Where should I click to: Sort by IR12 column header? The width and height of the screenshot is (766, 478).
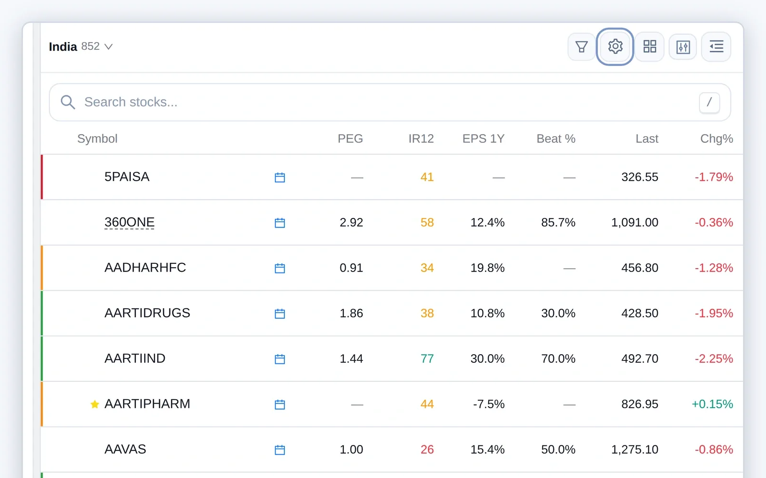[421, 139]
